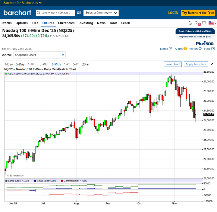217x212 pixels.
Task: Click the US flag region icon
Action: pos(211,23)
